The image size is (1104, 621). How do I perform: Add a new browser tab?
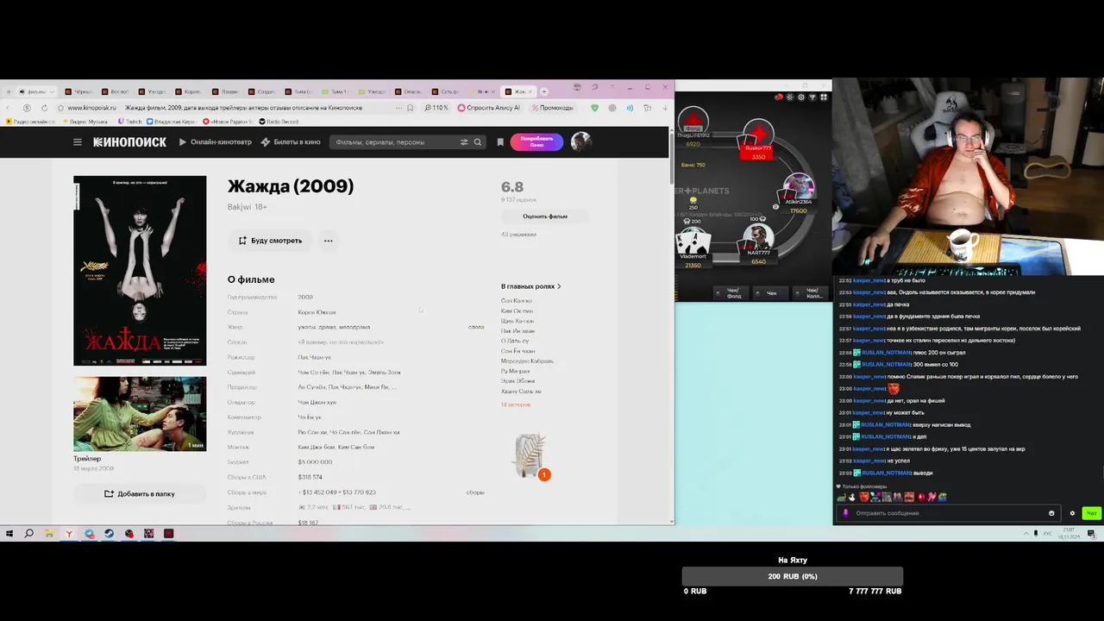pyautogui.click(x=543, y=91)
